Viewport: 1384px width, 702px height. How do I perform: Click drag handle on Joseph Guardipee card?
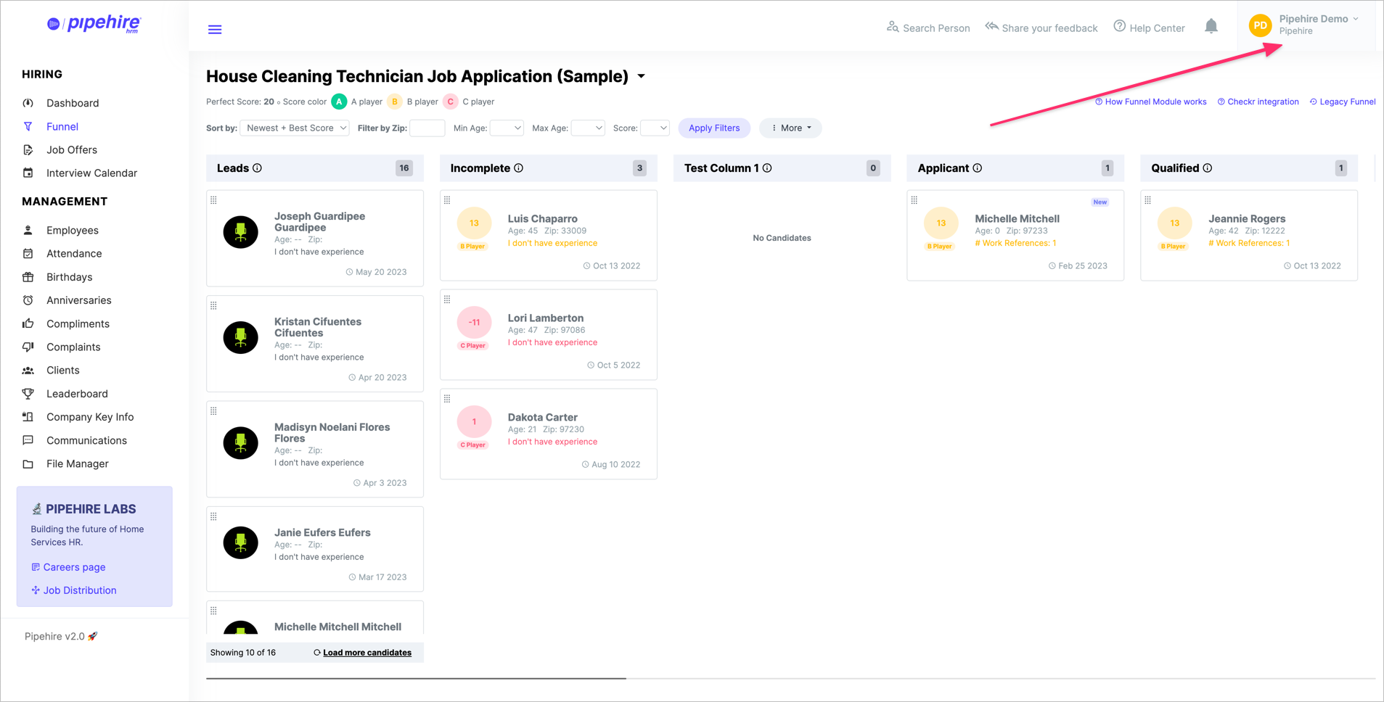coord(213,200)
